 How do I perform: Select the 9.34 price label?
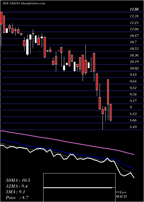(x=134, y=94)
